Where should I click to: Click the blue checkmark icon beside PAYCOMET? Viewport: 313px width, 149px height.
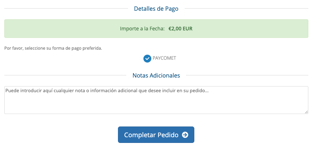pos(147,59)
